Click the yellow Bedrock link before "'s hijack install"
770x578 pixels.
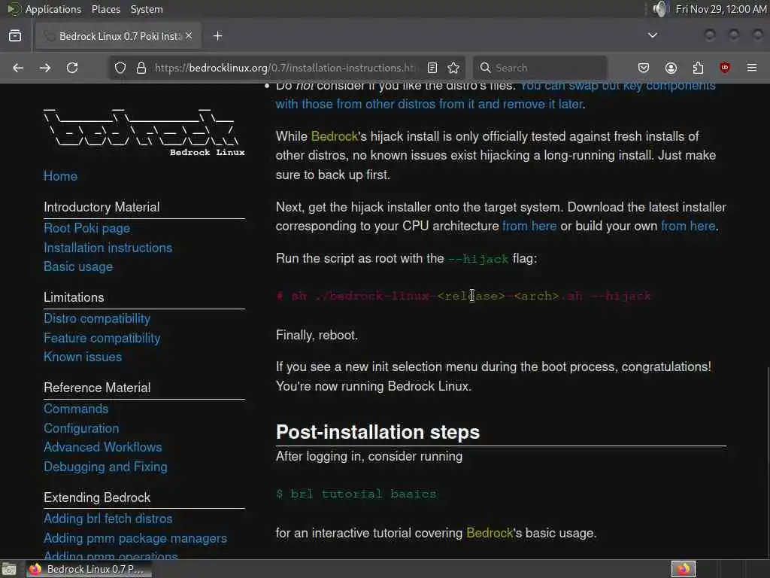point(335,136)
